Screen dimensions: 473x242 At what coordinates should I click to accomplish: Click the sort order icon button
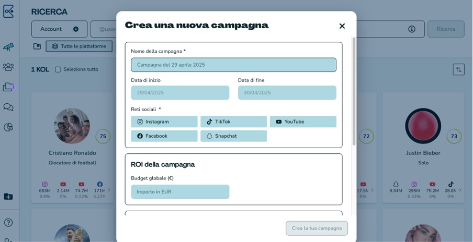pos(458,69)
